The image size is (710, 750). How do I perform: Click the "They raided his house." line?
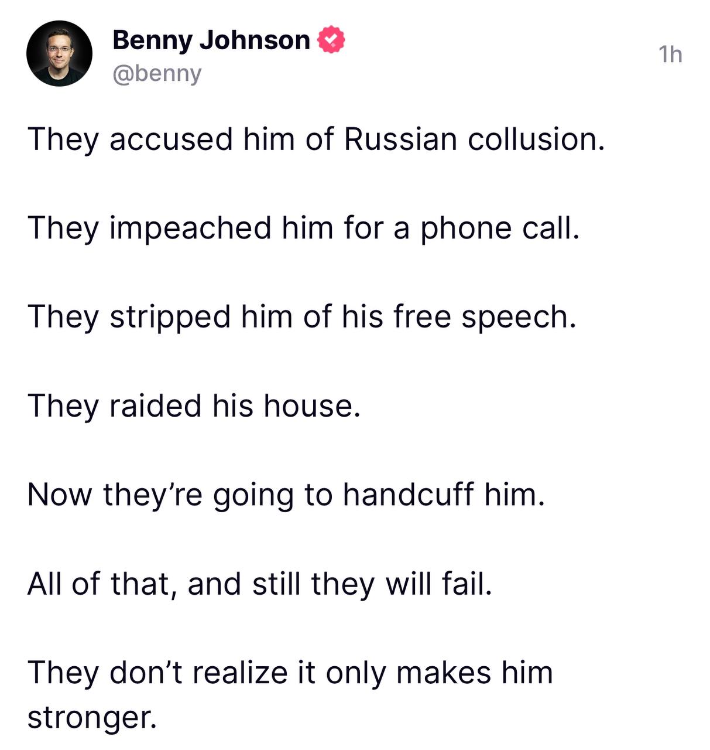pos(194,405)
